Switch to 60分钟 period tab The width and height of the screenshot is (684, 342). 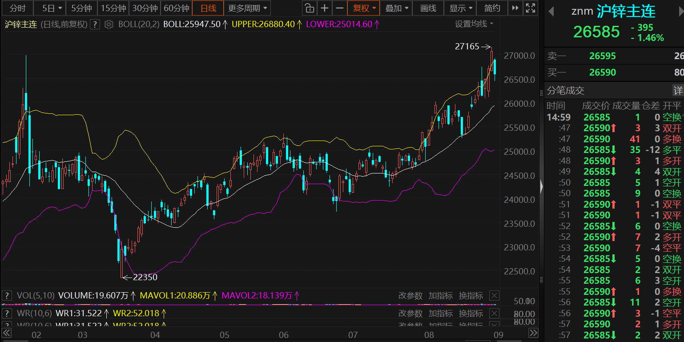pyautogui.click(x=176, y=8)
